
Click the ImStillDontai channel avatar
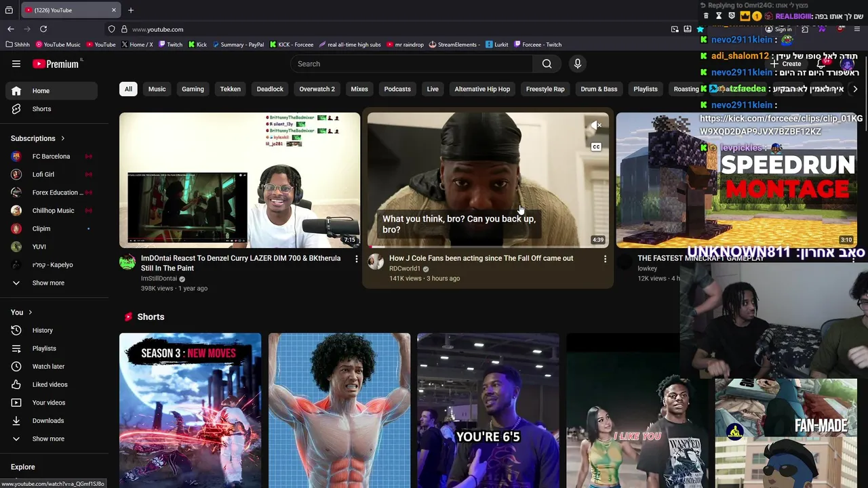pyautogui.click(x=127, y=262)
